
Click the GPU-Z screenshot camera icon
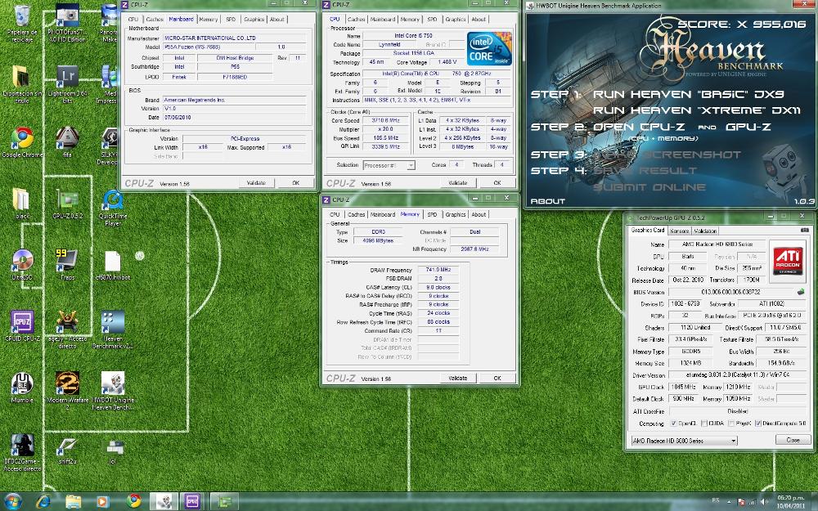[x=804, y=230]
